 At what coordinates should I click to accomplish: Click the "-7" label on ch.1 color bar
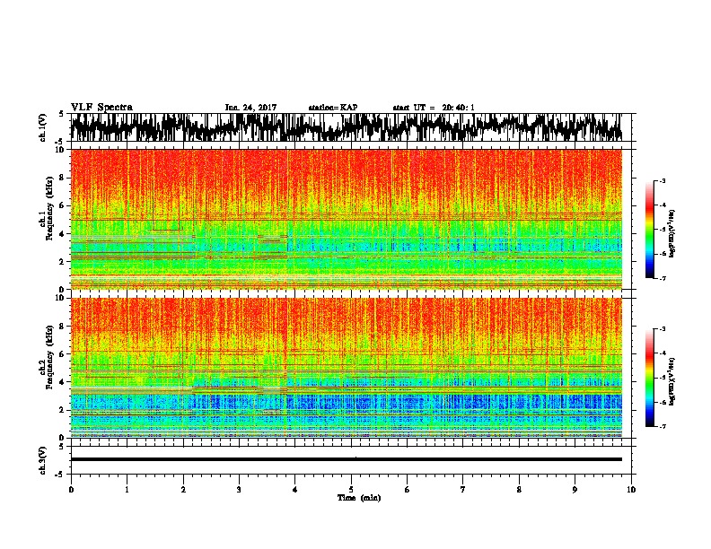pyautogui.click(x=663, y=278)
